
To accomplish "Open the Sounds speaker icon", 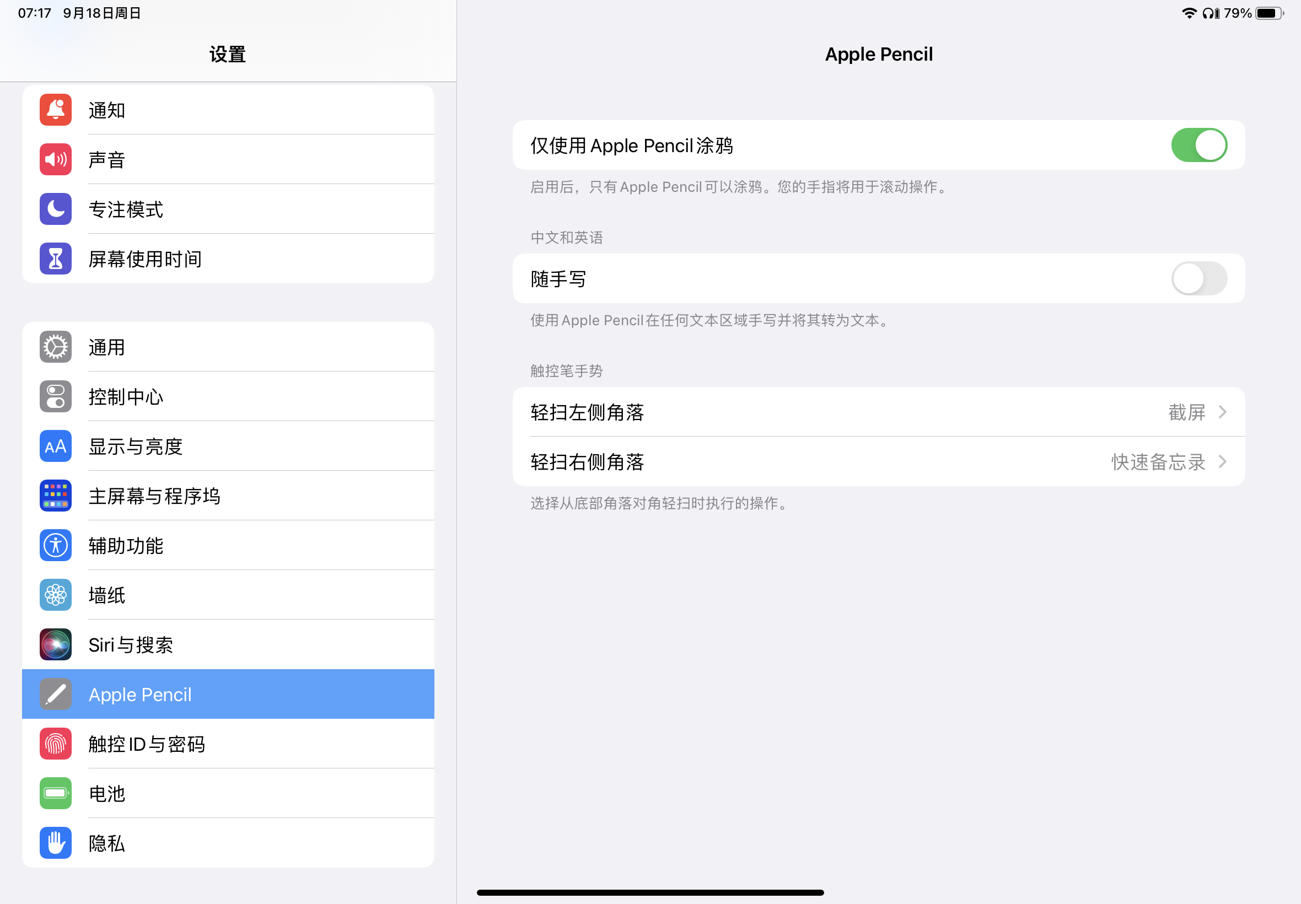I will pos(56,159).
